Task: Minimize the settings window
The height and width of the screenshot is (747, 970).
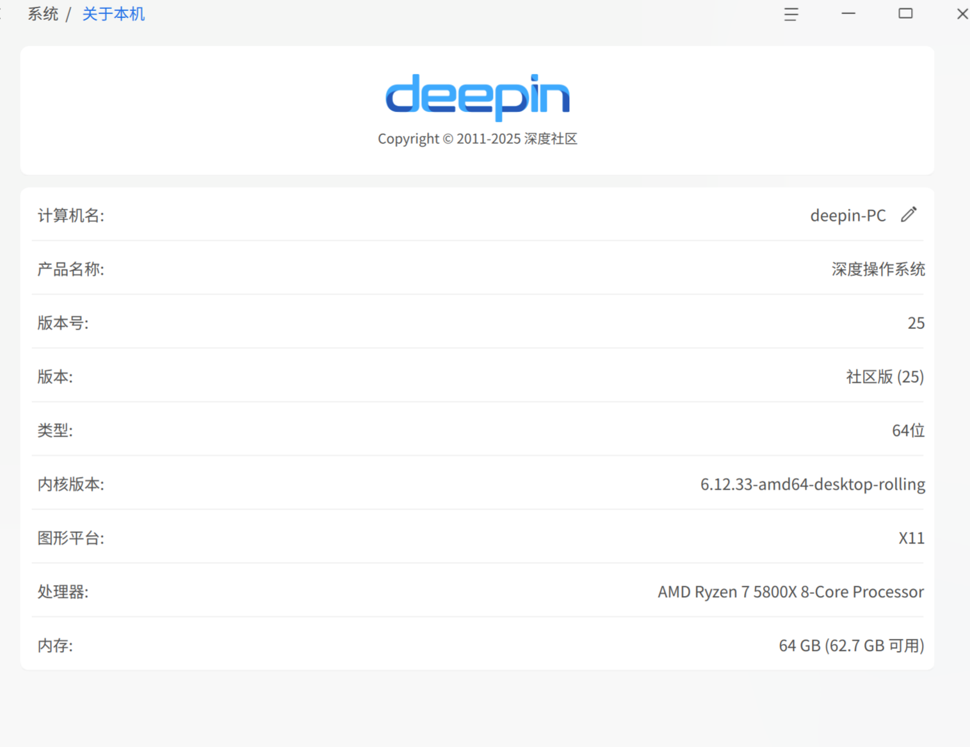Action: coord(848,13)
